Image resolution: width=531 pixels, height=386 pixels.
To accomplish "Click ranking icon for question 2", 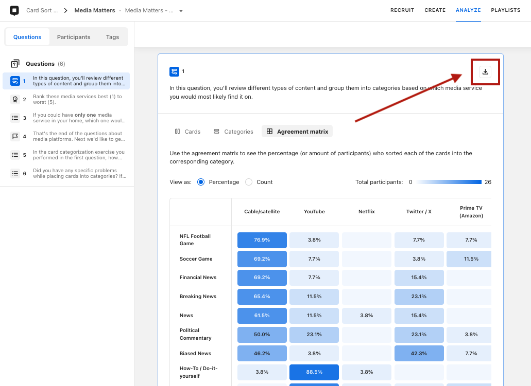I will pyautogui.click(x=15, y=99).
